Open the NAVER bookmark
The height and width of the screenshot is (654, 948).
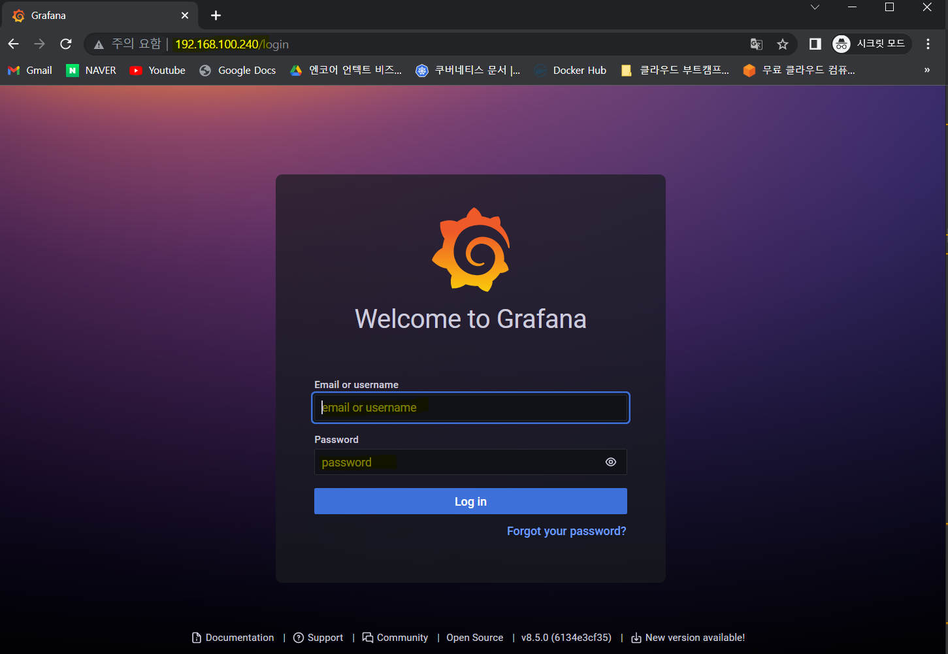pyautogui.click(x=91, y=71)
